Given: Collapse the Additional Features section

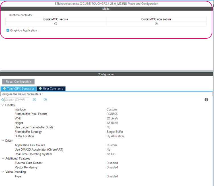Looking at the screenshot, I should pos(3,158).
